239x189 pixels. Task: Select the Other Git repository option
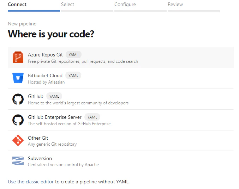pos(121,141)
